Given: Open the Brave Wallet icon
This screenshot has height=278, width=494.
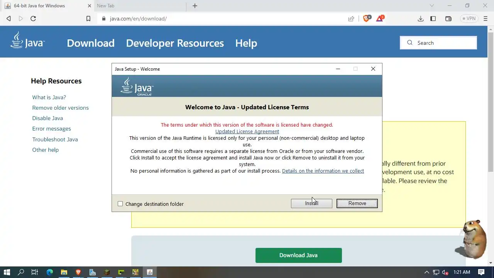Looking at the screenshot, I should coord(448,19).
